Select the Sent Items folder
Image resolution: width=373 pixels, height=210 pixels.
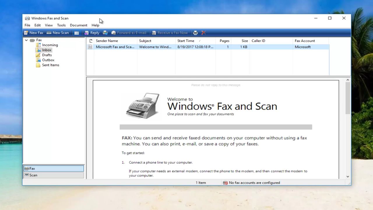[x=50, y=65]
